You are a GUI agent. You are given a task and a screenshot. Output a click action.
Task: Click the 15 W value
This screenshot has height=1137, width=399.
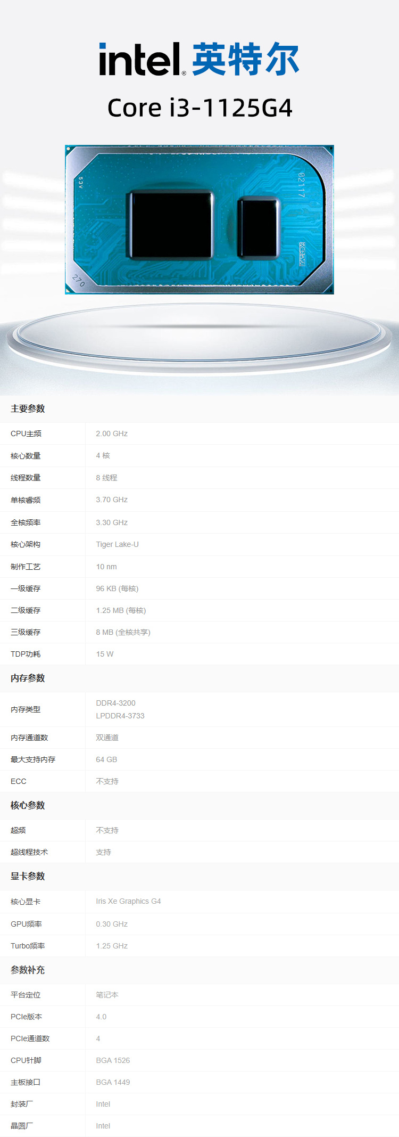105,654
